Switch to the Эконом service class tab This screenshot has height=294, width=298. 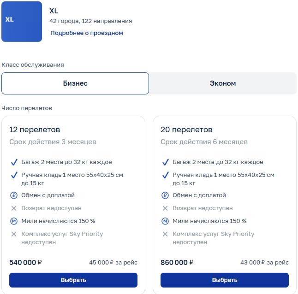223,83
